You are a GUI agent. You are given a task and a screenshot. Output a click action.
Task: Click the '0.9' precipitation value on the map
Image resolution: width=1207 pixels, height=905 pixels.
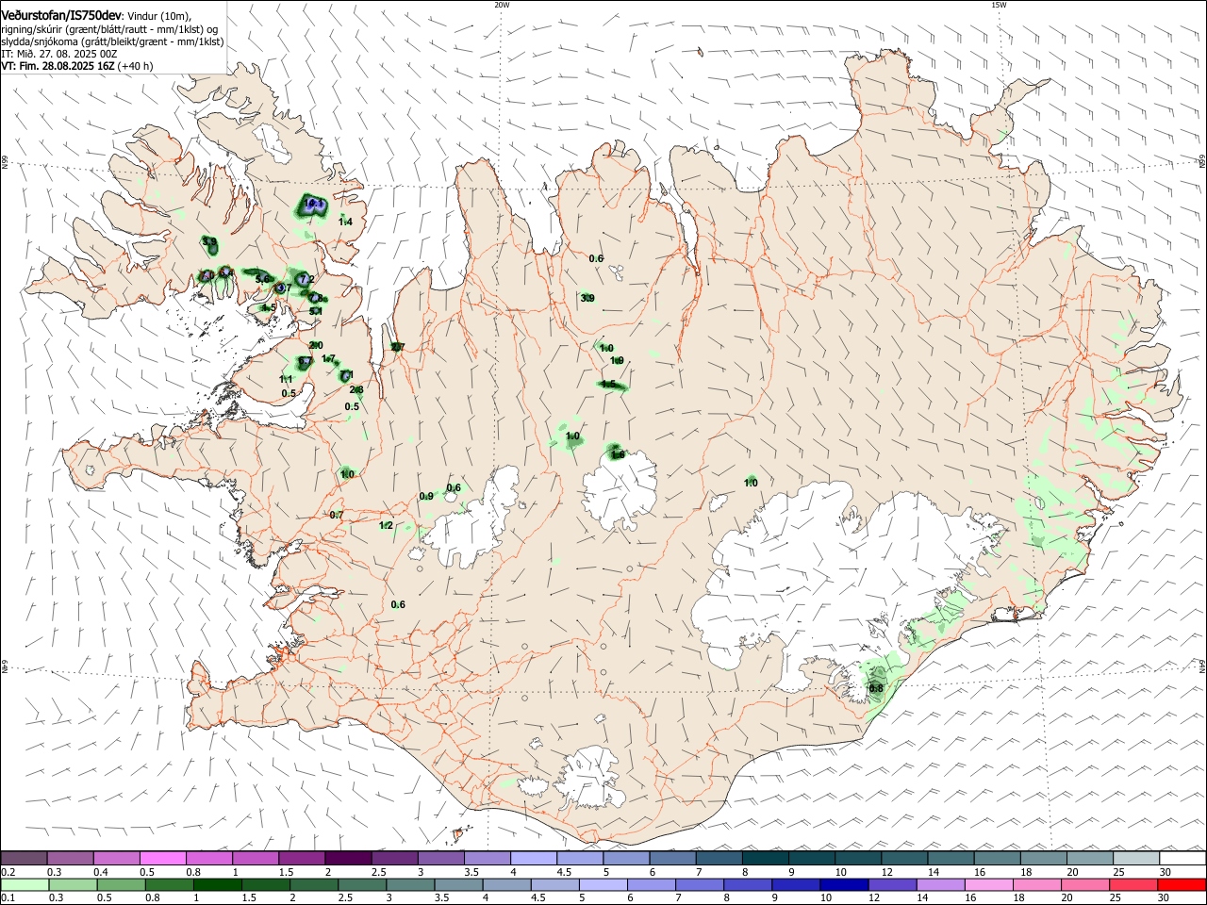coord(426,496)
